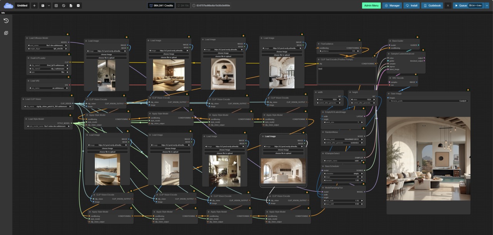
Task: Open the workflow history sidebar icon
Action: (x=6, y=21)
